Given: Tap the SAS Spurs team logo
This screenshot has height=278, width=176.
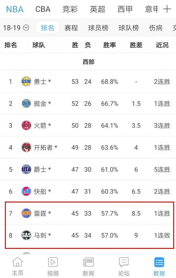Looking at the screenshot, I should [26, 235].
